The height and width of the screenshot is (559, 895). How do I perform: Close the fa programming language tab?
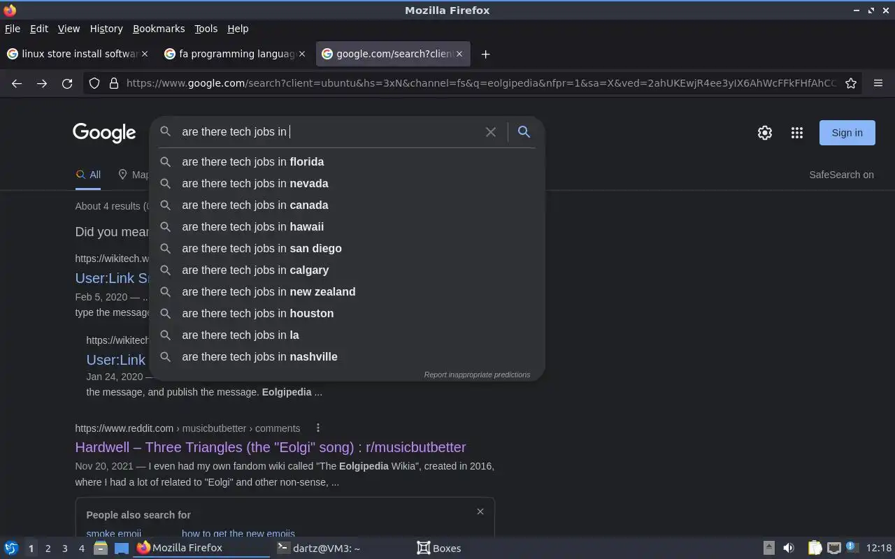click(302, 54)
